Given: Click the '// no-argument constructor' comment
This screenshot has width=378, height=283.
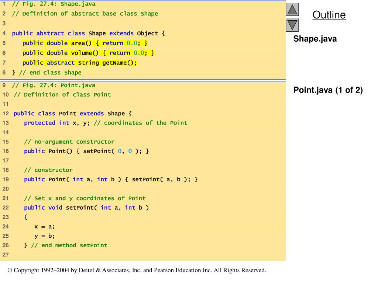Looking at the screenshot, I should pos(69,142).
